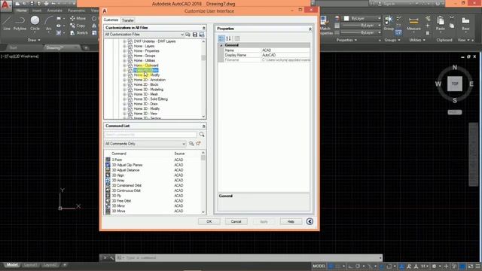Click the search magnifier in Command List

(202, 134)
